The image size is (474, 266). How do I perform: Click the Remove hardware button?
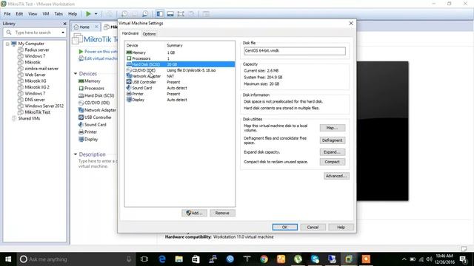click(x=222, y=213)
